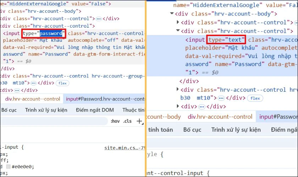Click placeholder="Mật khẩu" attribute in the left pane

pyautogui.click(x=34, y=40)
